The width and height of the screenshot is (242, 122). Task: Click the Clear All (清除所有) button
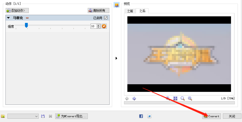tap(98, 10)
